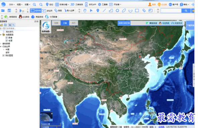Expand the 中国 boundary node
198x128 pixels.
[x=4, y=49]
